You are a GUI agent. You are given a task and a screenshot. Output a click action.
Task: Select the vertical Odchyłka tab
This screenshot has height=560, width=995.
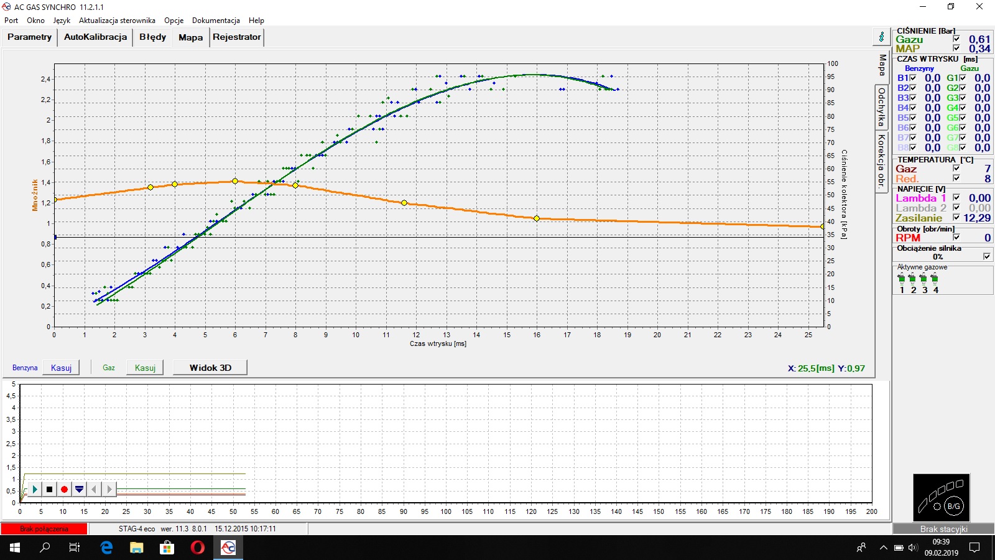point(881,107)
